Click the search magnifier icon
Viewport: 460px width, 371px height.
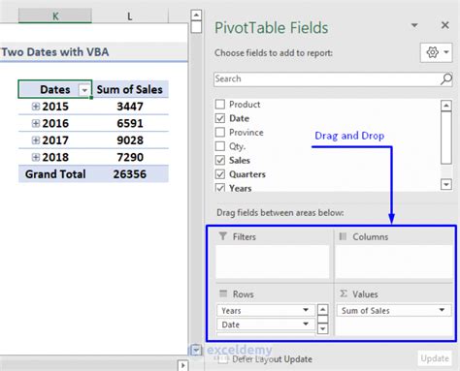pos(446,78)
